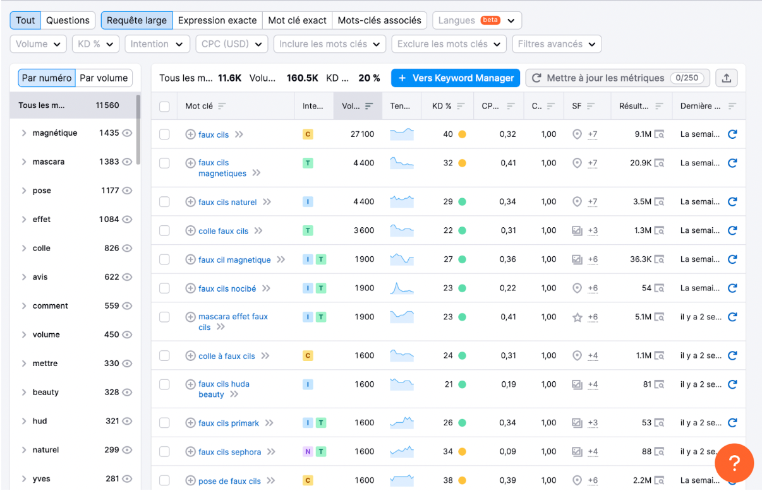The image size is (762, 491).
Task: Open Exclure les mots clés dropdown
Action: [449, 44]
